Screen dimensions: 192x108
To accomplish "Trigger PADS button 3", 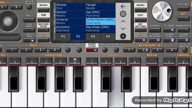I will 40,50.
